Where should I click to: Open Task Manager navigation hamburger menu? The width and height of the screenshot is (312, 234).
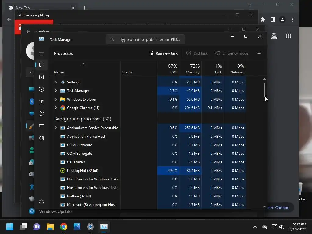pyautogui.click(x=41, y=53)
